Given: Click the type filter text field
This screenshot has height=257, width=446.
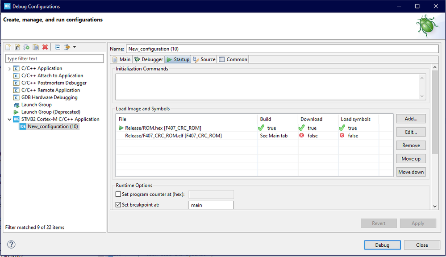Looking at the screenshot, I should coord(54,58).
